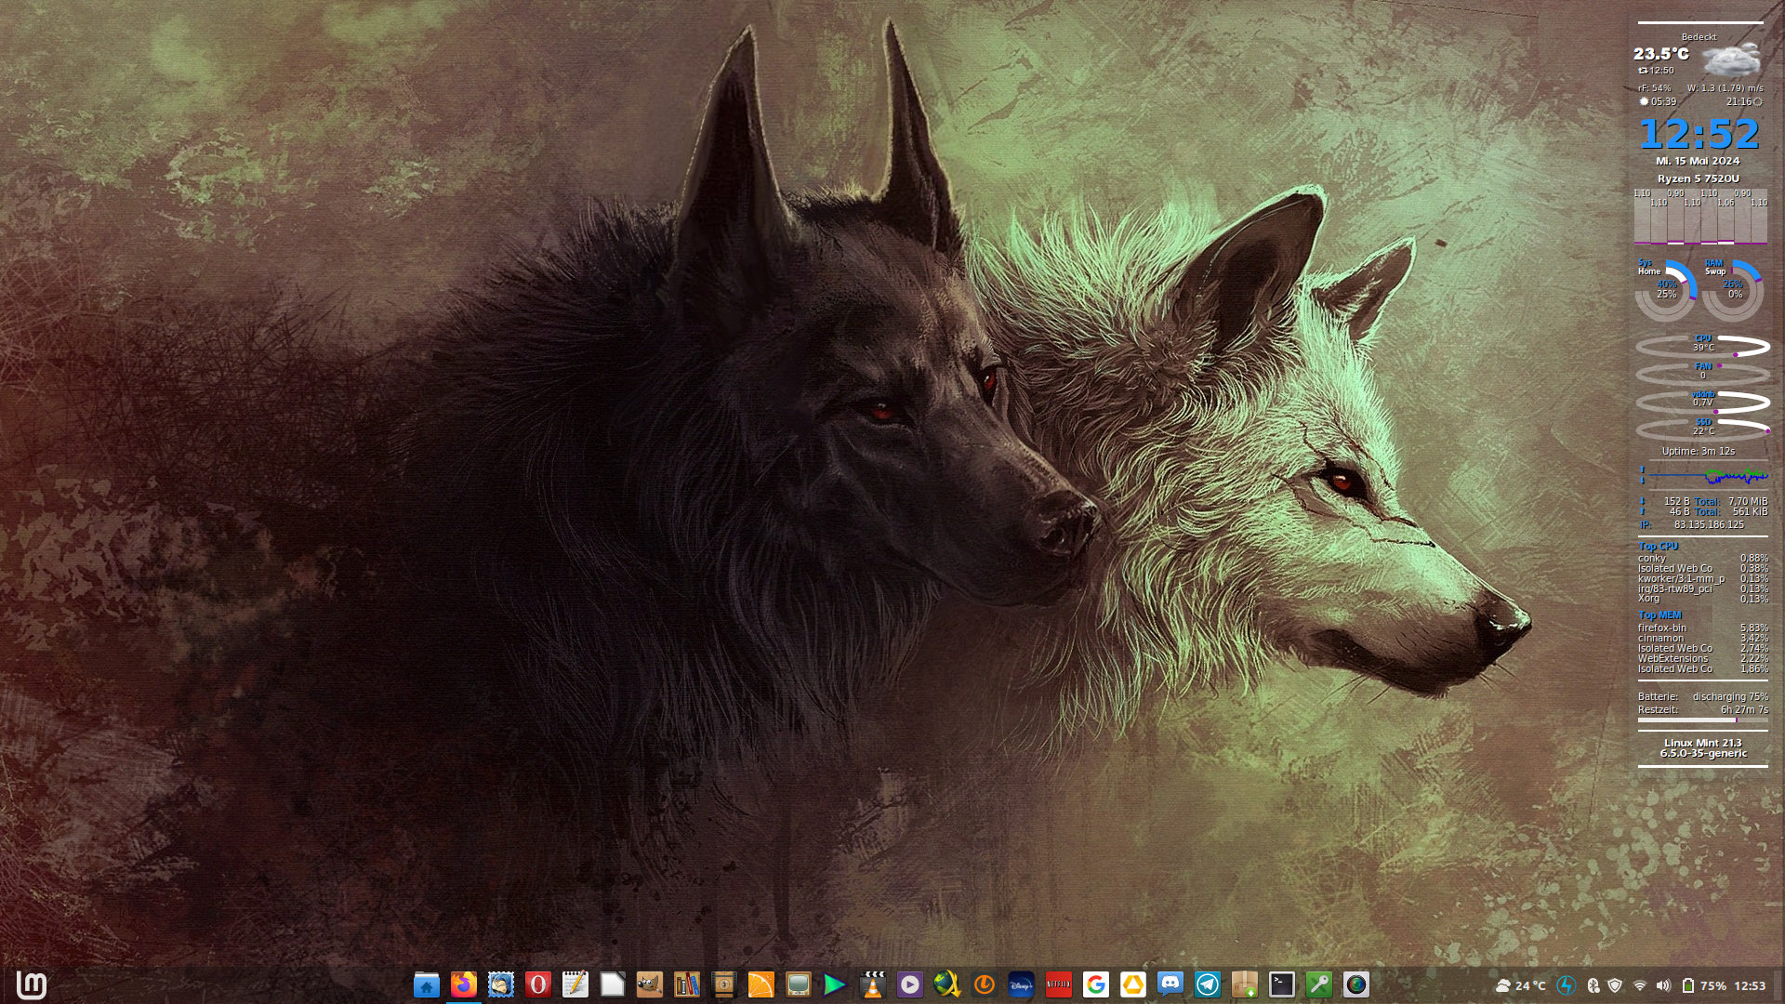Open the weather applet showing 24 °C
This screenshot has height=1004, width=1785.
[x=1520, y=985]
